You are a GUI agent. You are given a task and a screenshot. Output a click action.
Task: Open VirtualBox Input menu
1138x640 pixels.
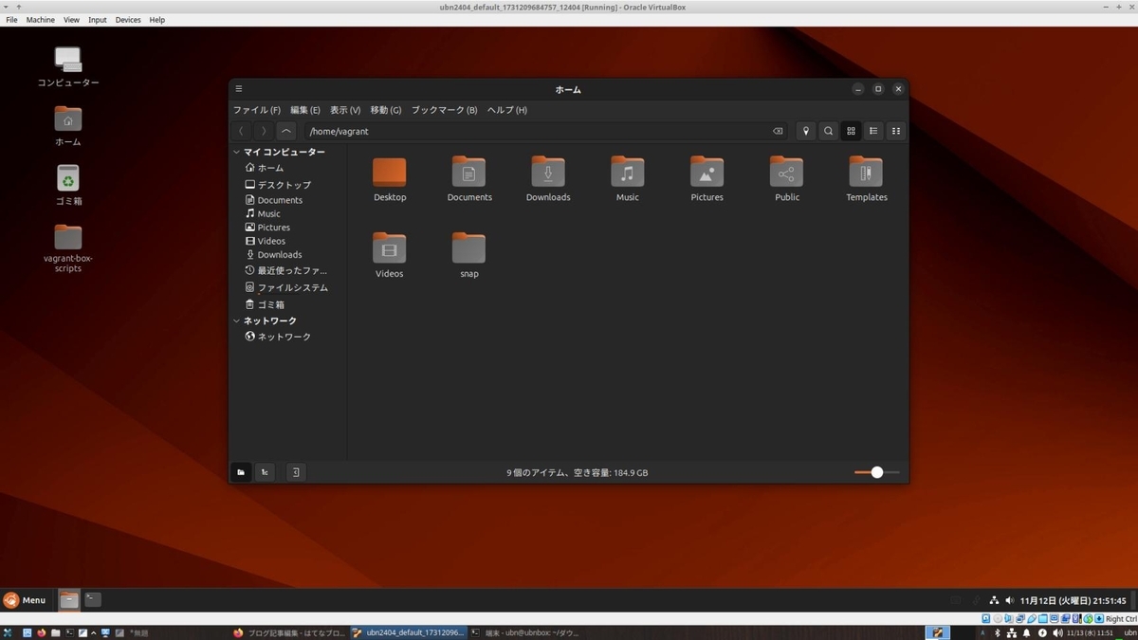pos(98,20)
